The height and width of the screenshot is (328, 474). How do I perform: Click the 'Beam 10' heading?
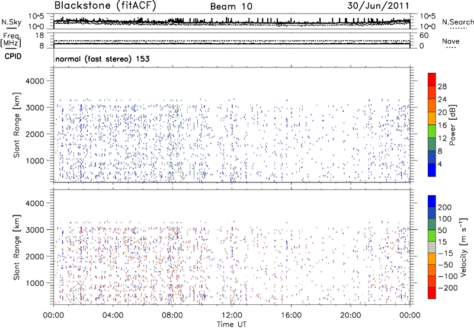click(x=231, y=7)
